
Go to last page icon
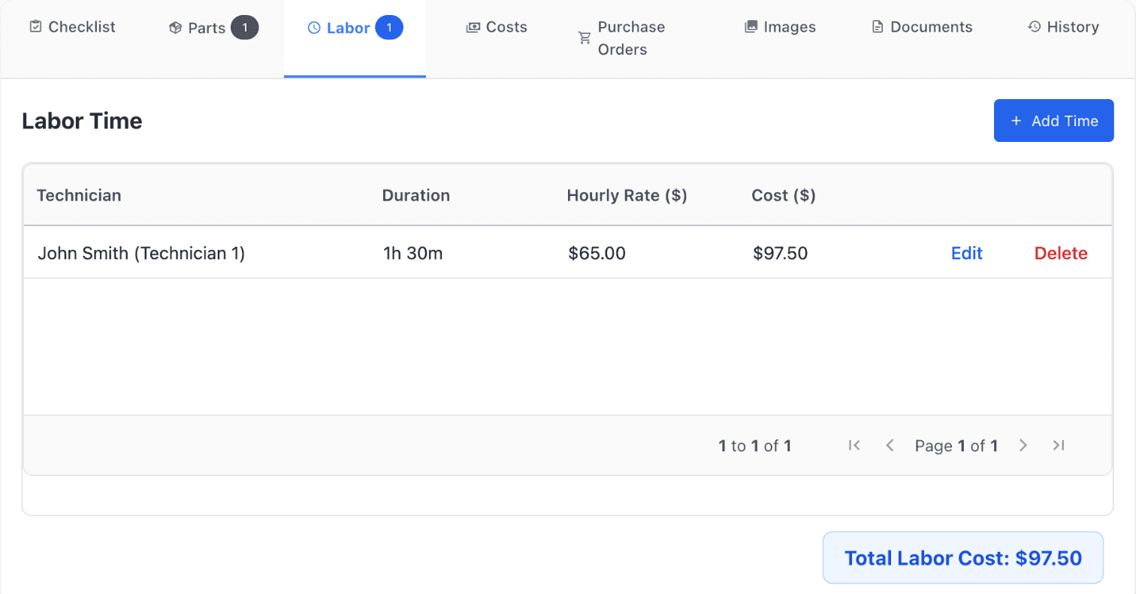pos(1059,445)
